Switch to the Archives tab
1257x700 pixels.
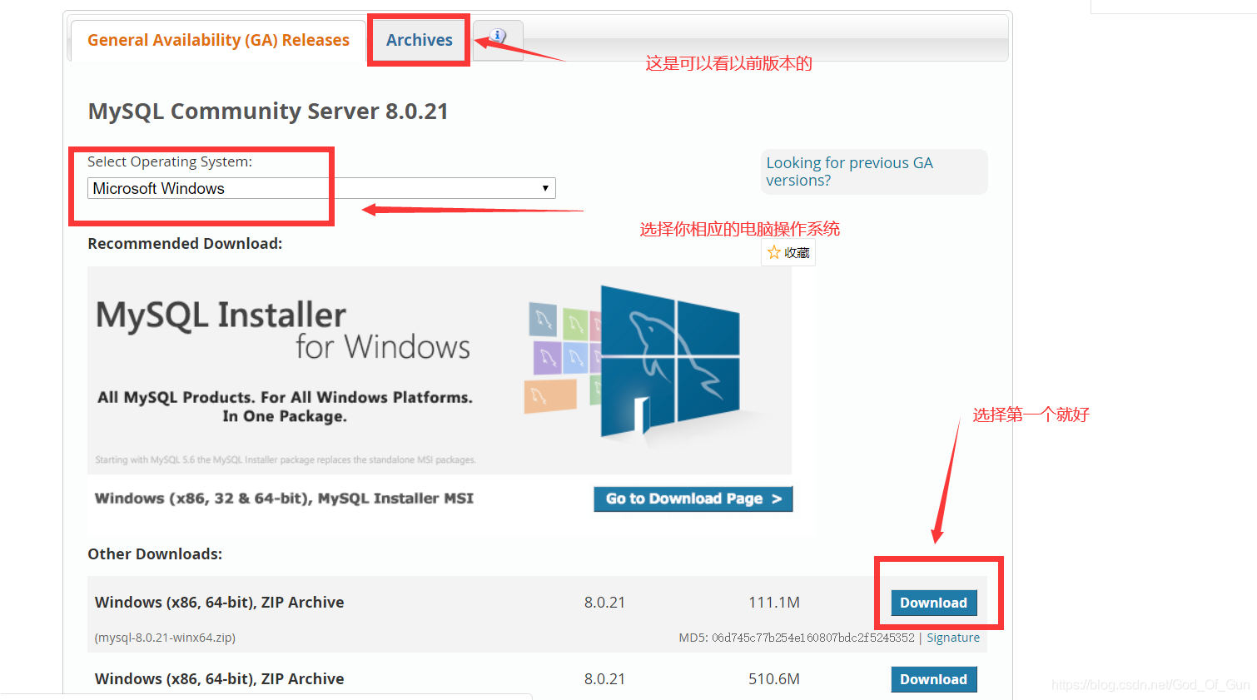tap(419, 40)
